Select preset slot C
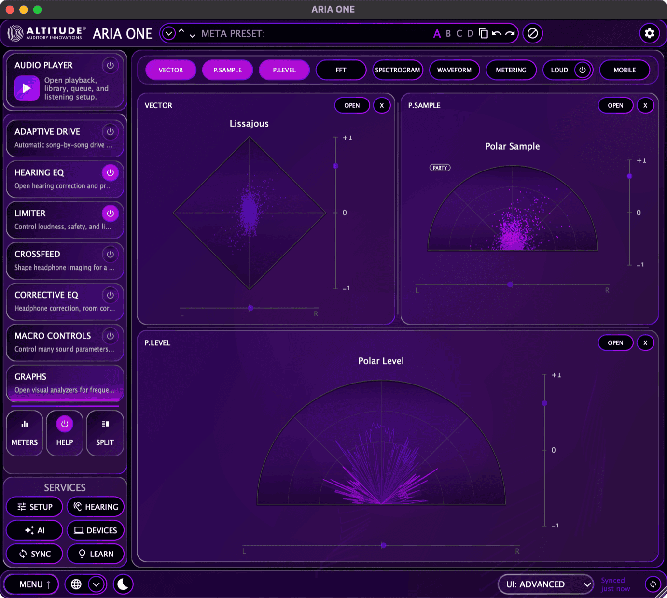Image resolution: width=667 pixels, height=598 pixels. tap(459, 33)
